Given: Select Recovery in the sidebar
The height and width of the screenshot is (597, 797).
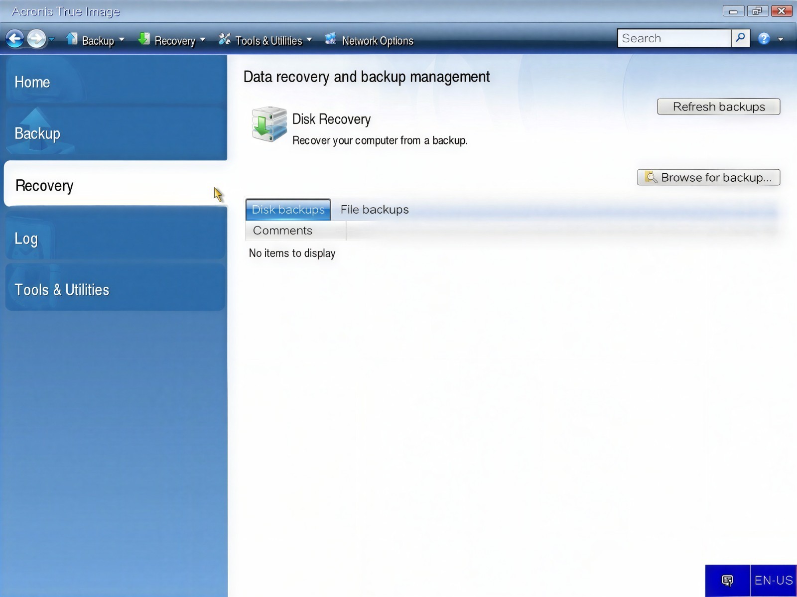Looking at the screenshot, I should (x=116, y=185).
